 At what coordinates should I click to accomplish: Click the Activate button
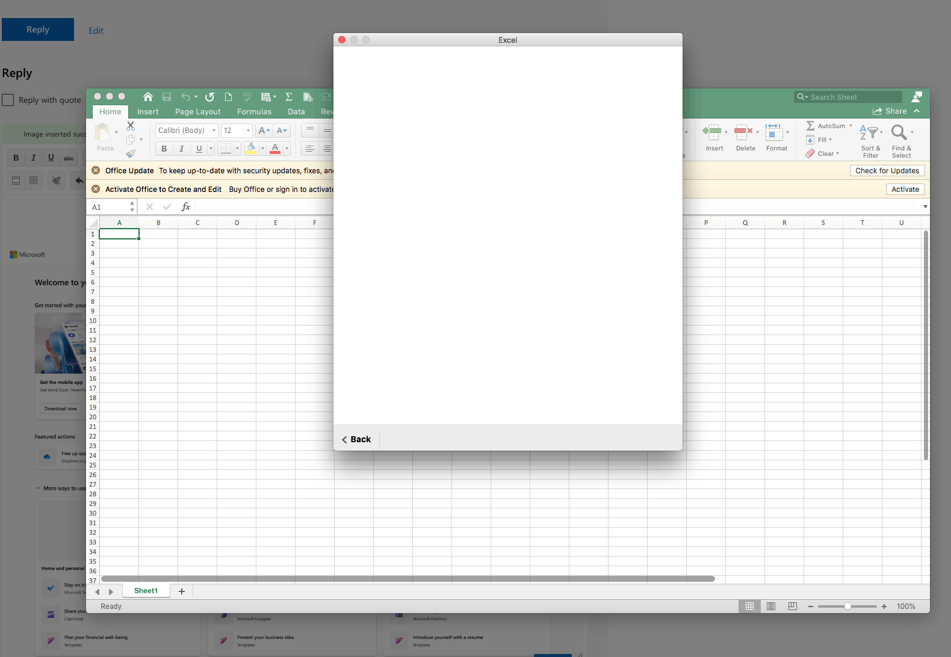click(x=905, y=189)
